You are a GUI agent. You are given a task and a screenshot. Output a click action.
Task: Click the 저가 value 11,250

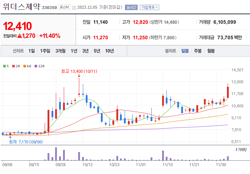point(140,37)
